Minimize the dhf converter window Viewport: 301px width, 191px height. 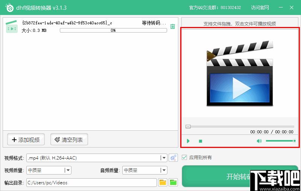tap(281, 7)
